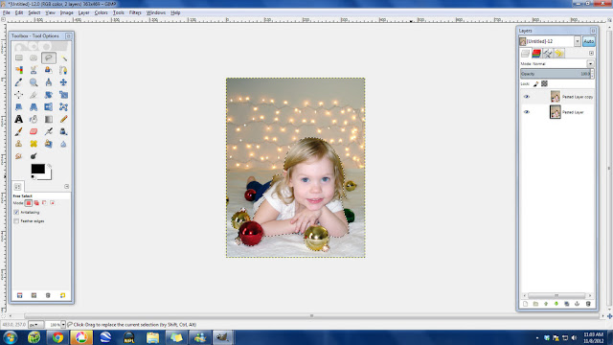Viewport: 613px width, 345px height.
Task: Click the Opacity stepper arrows
Action: click(592, 74)
